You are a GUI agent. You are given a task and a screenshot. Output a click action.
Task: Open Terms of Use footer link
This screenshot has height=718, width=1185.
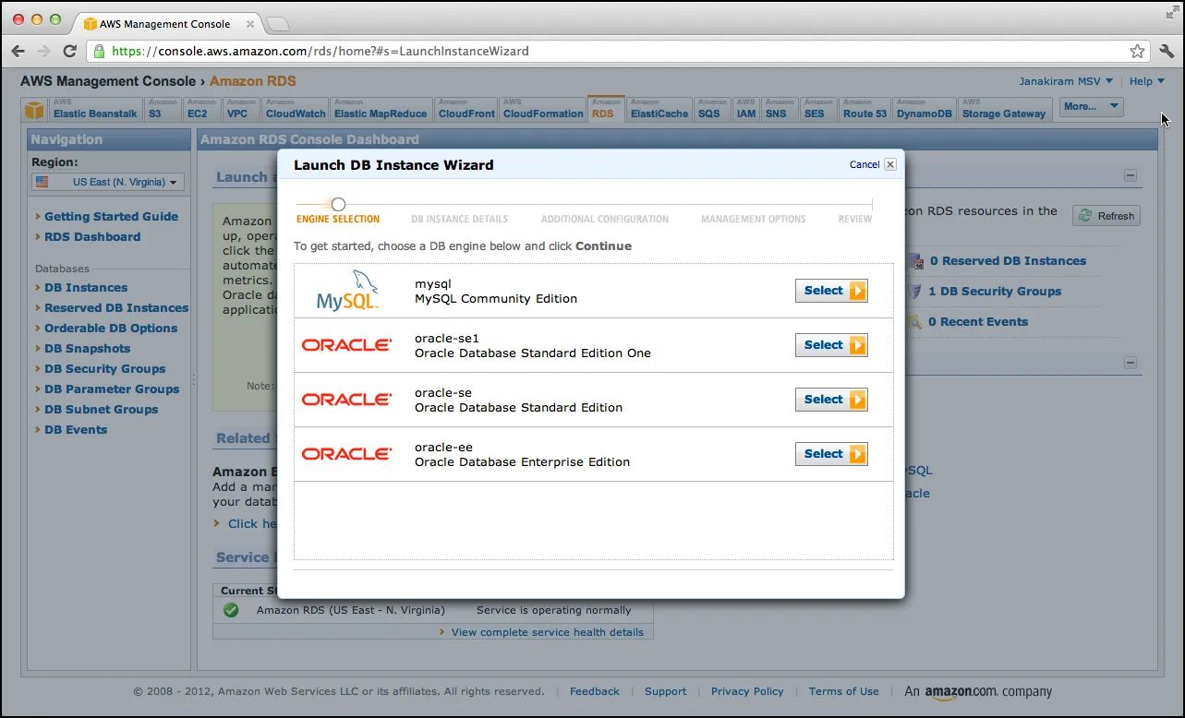pos(844,691)
